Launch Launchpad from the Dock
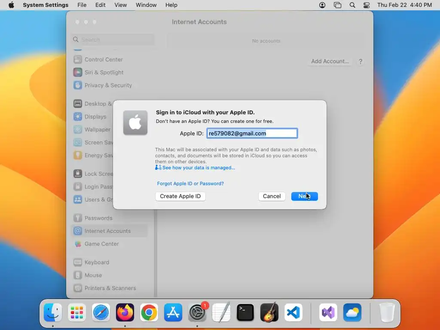 click(77, 312)
